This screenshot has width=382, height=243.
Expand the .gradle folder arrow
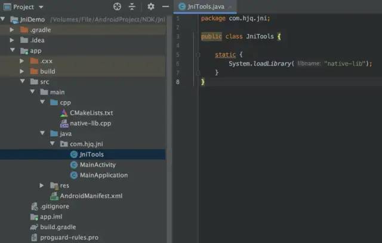pos(12,30)
